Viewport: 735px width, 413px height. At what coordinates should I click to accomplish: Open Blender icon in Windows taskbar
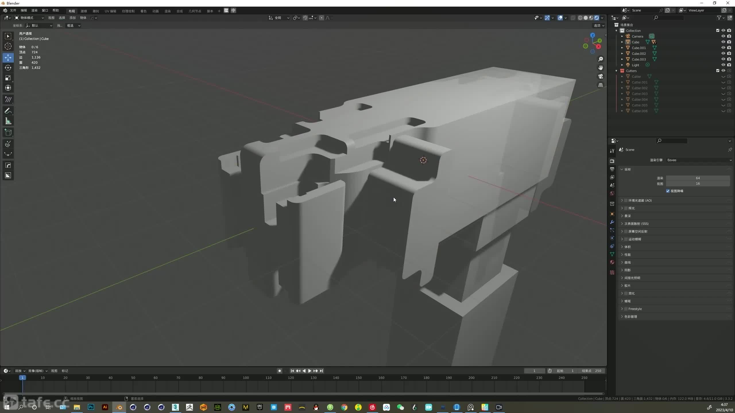click(119, 407)
